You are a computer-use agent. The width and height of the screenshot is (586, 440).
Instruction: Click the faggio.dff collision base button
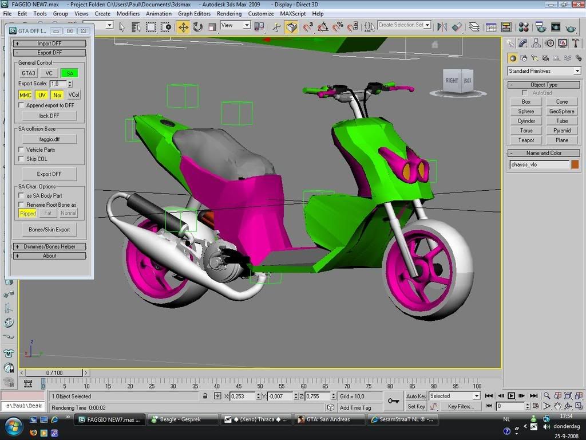49,139
